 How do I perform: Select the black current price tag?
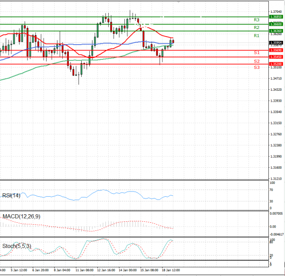click(276, 43)
